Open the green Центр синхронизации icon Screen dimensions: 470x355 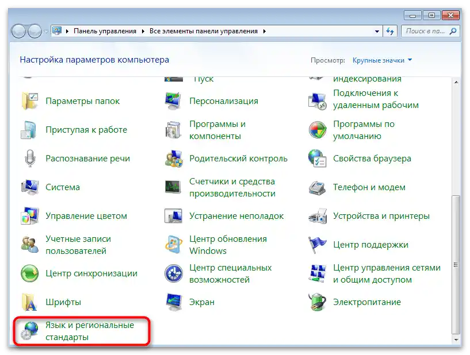point(30,273)
